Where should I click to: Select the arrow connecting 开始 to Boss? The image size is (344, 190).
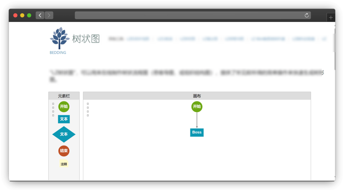pos(197,120)
